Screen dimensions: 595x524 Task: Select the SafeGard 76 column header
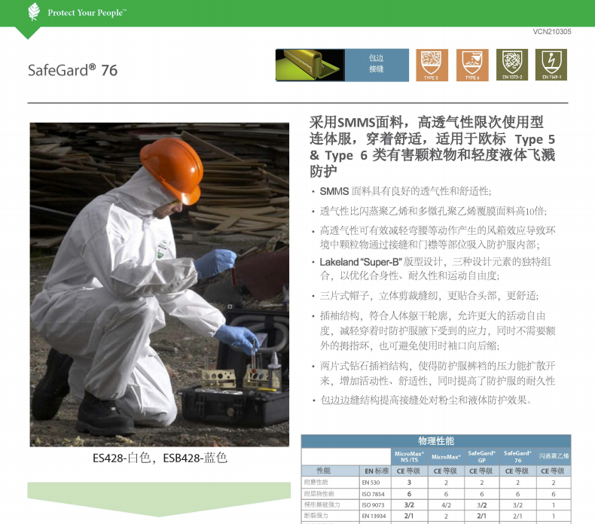517,456
